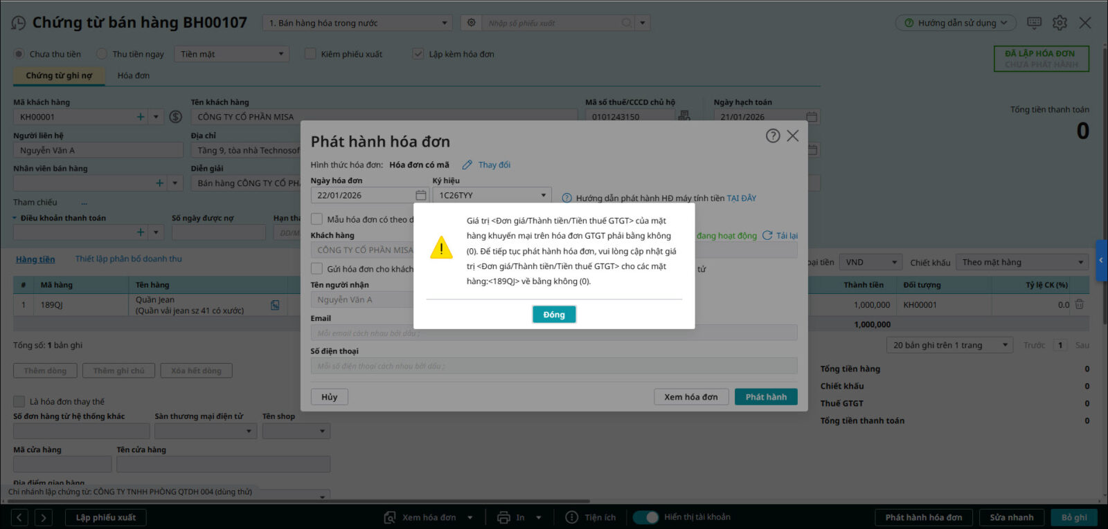
Task: Click the dollar sign icon beside the customer code
Action: [x=176, y=117]
